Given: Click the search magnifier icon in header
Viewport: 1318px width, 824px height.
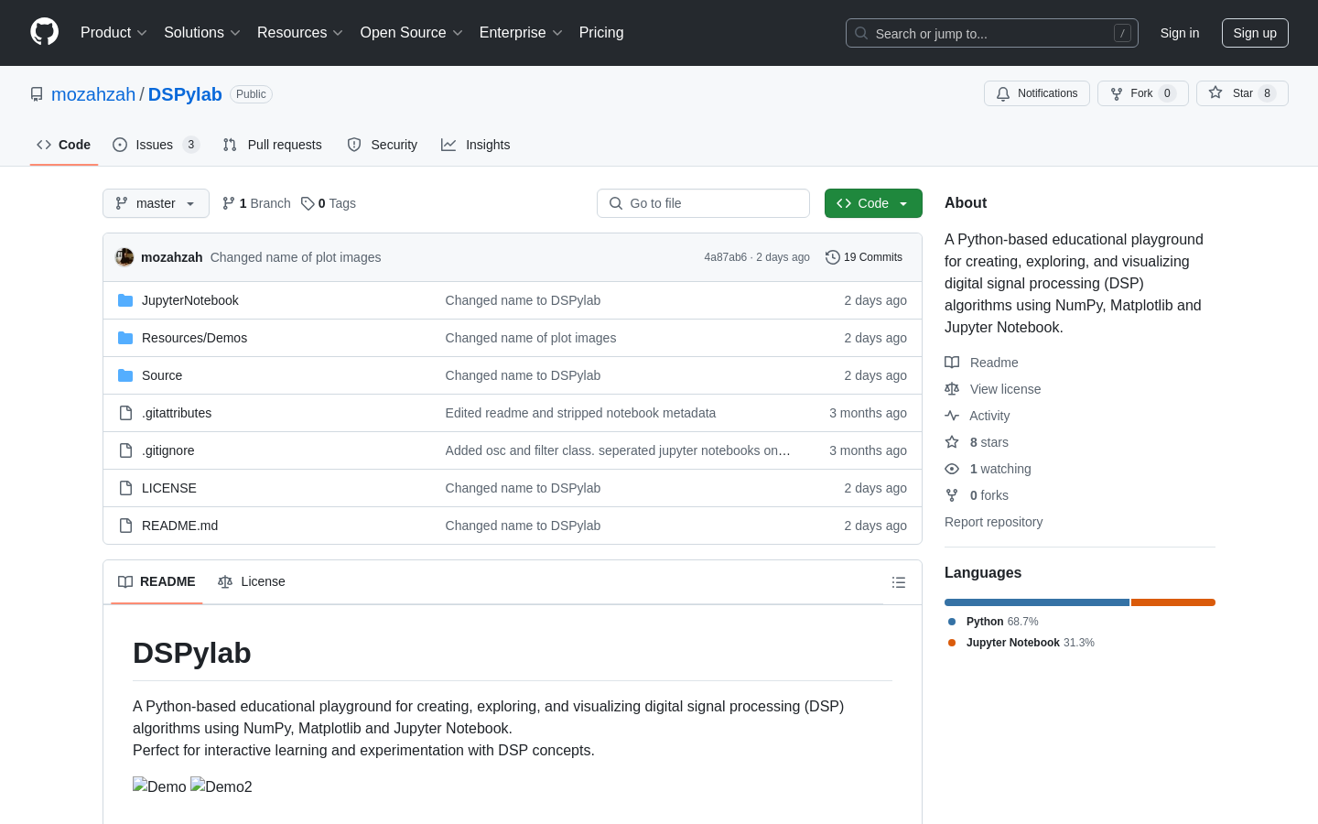Looking at the screenshot, I should coord(861,33).
